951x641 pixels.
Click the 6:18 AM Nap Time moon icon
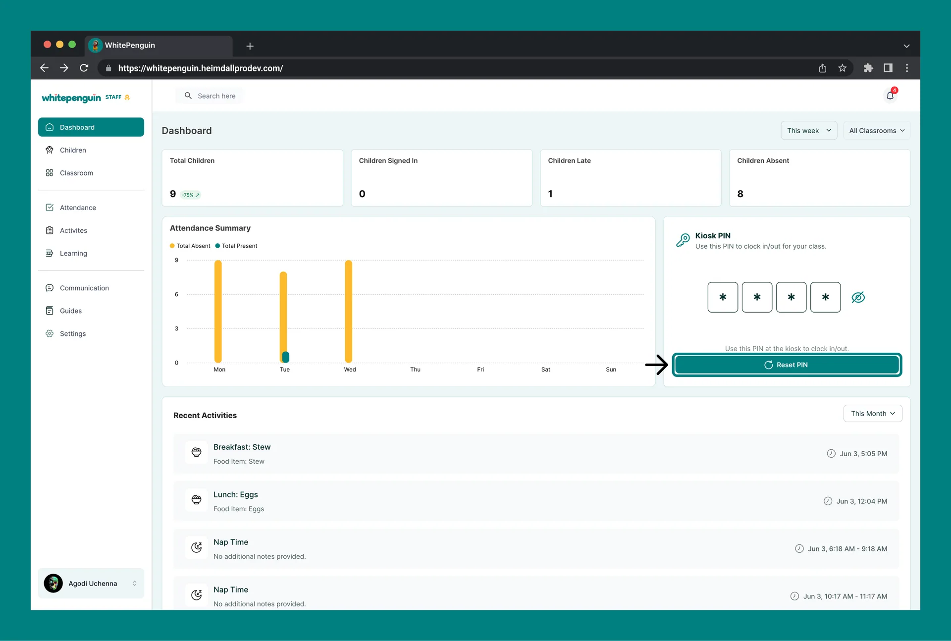click(197, 547)
